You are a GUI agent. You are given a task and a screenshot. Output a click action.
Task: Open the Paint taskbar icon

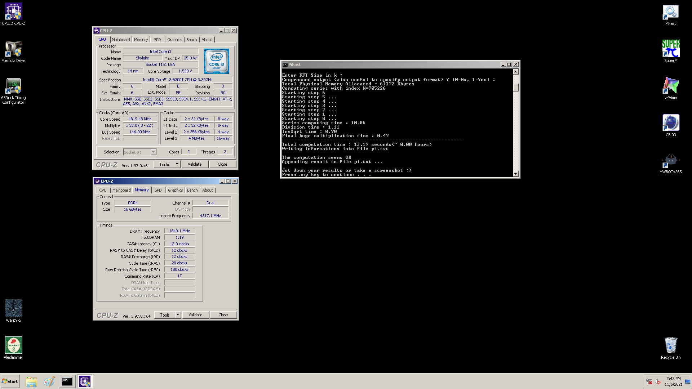(49, 381)
